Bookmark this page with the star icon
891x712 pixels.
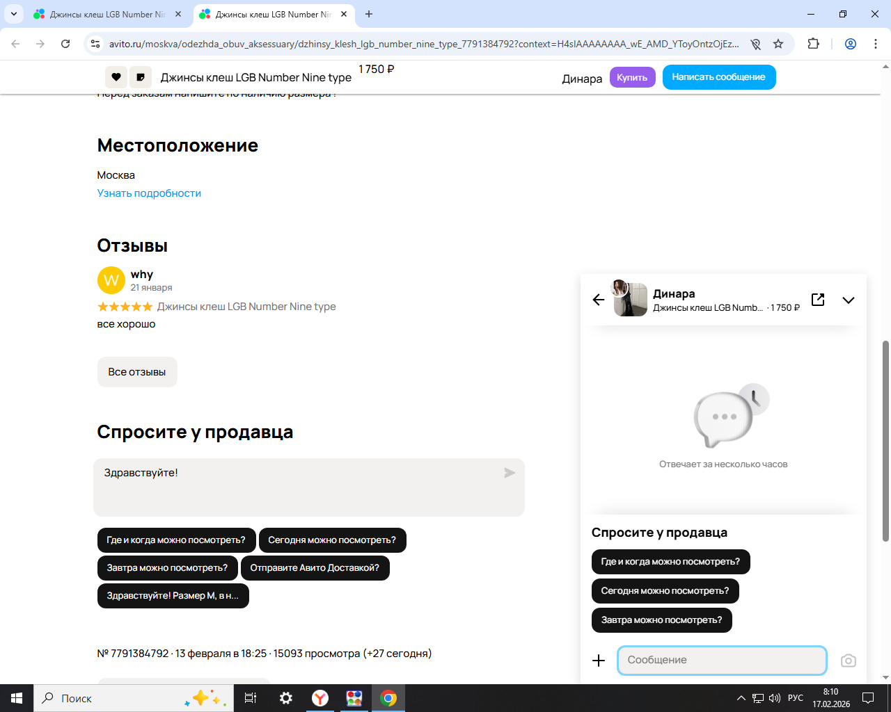click(778, 44)
